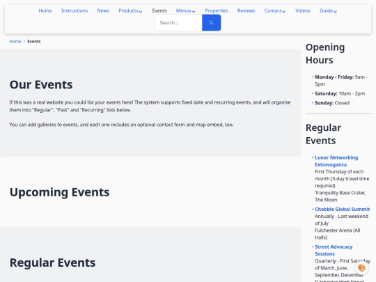Viewport: 376px width, 282px height.
Task: Click the Saturday: 10am - 2pm entry
Action: 340,93
